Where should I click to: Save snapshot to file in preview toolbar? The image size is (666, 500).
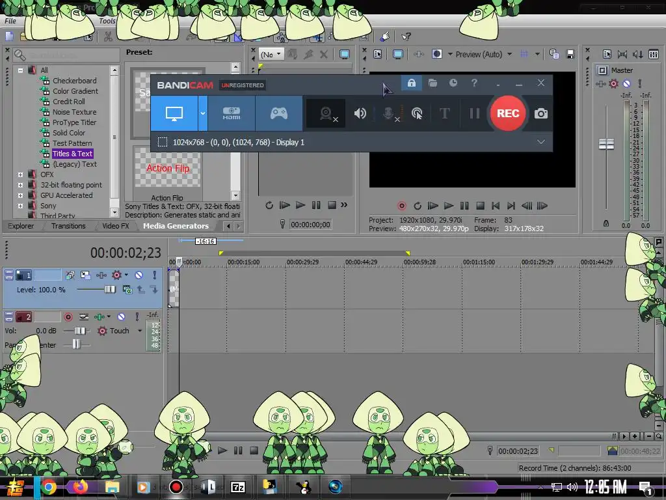coord(570,54)
